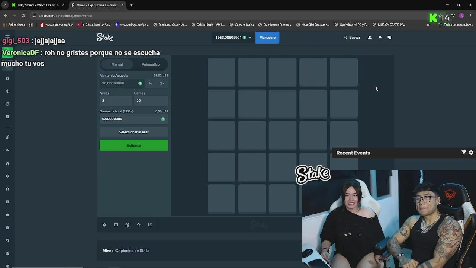Viewport: 476px width, 268px height.
Task: Open the Stake sidebar hamburger menu
Action: [7, 38]
